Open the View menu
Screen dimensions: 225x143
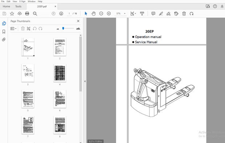pyautogui.click(x=15, y=1)
